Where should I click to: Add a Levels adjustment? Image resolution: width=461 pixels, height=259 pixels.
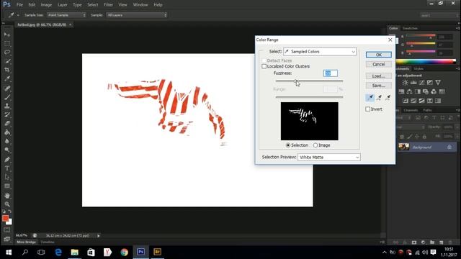pos(413,83)
